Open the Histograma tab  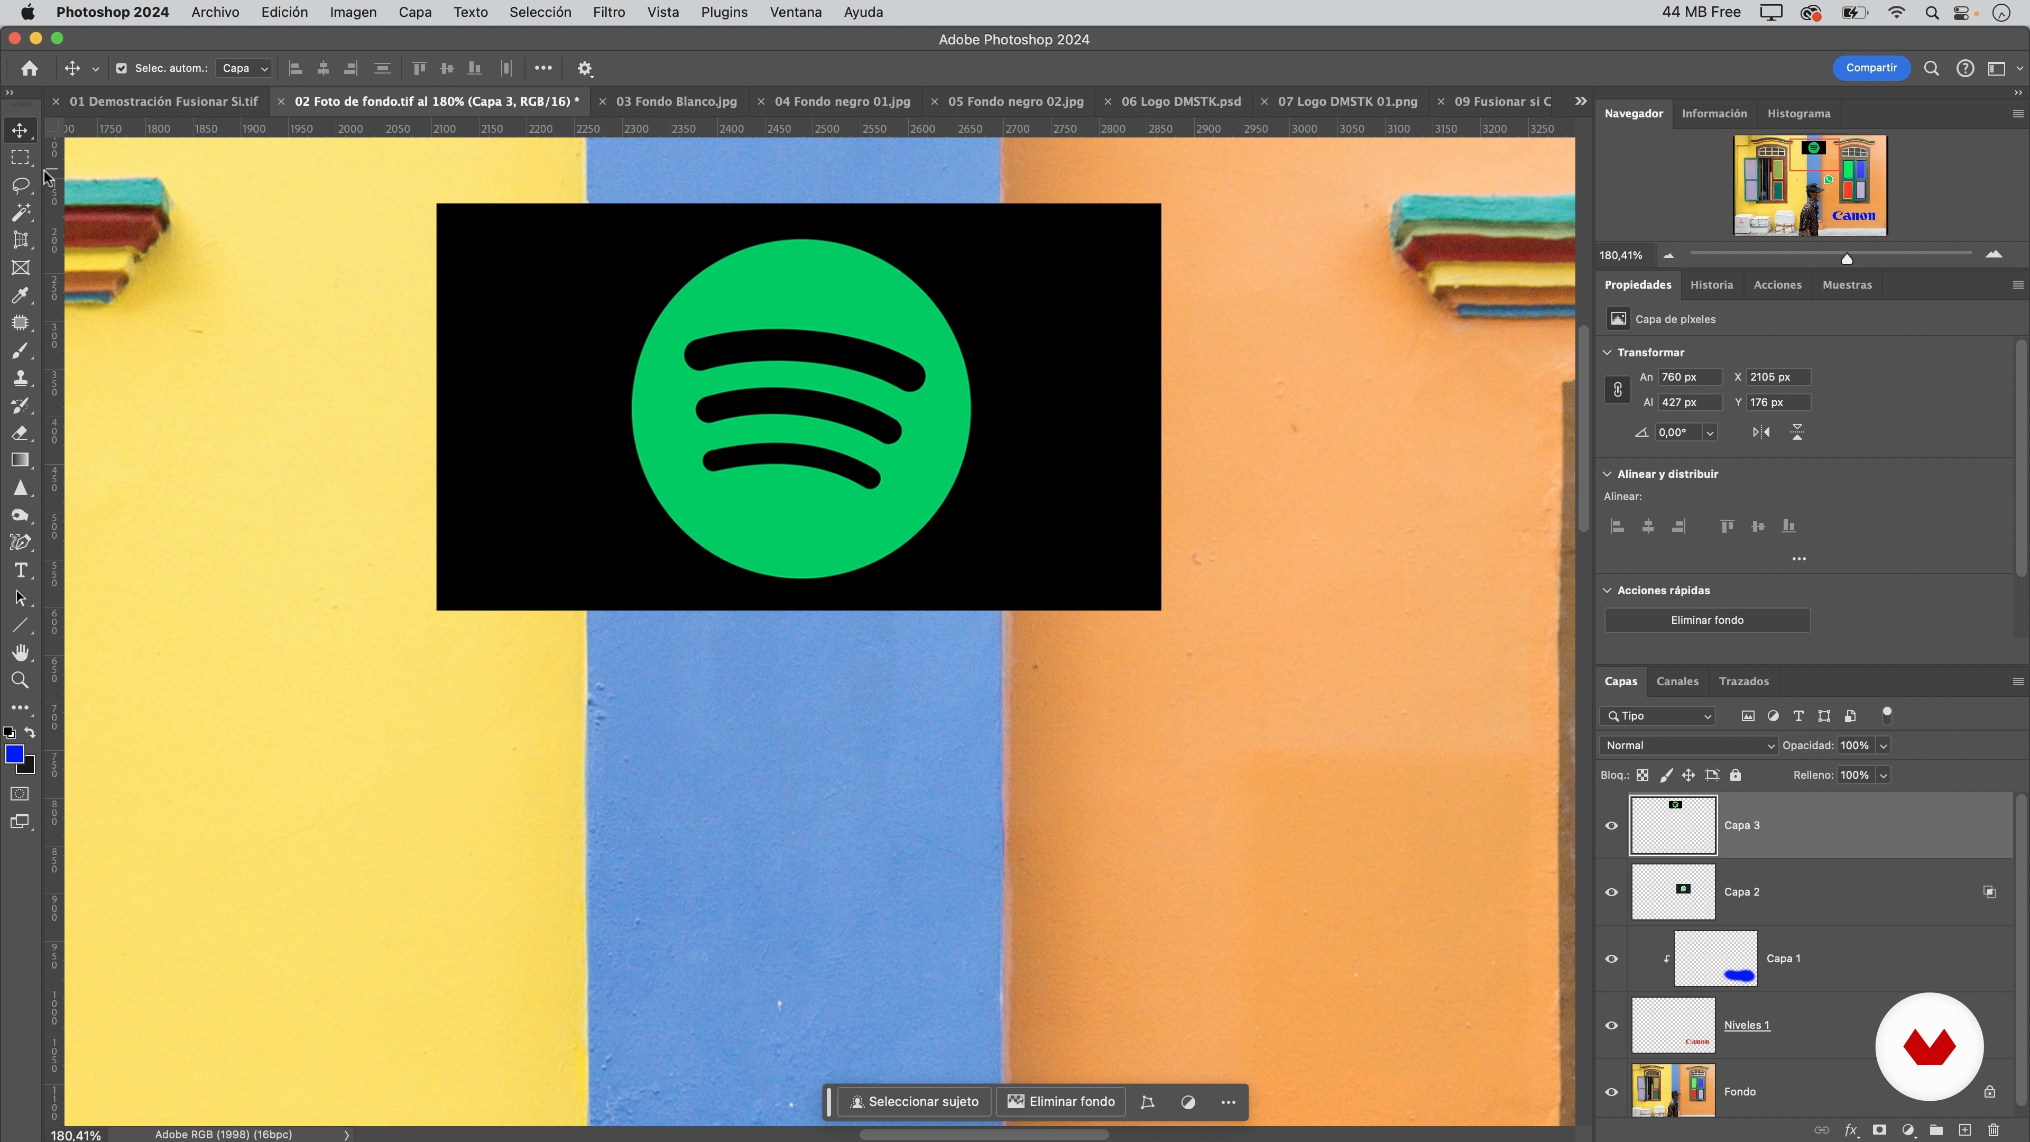1799,114
